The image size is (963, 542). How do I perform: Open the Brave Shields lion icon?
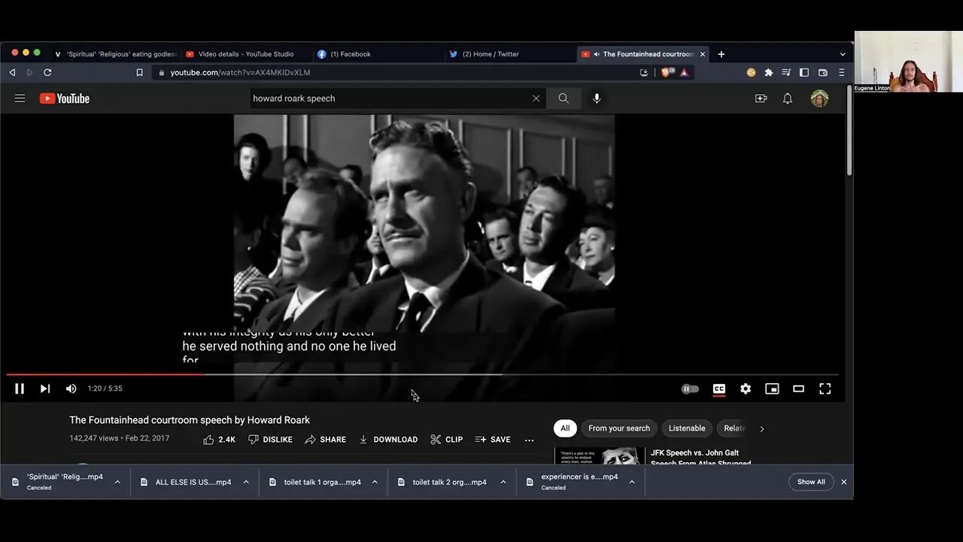point(668,72)
